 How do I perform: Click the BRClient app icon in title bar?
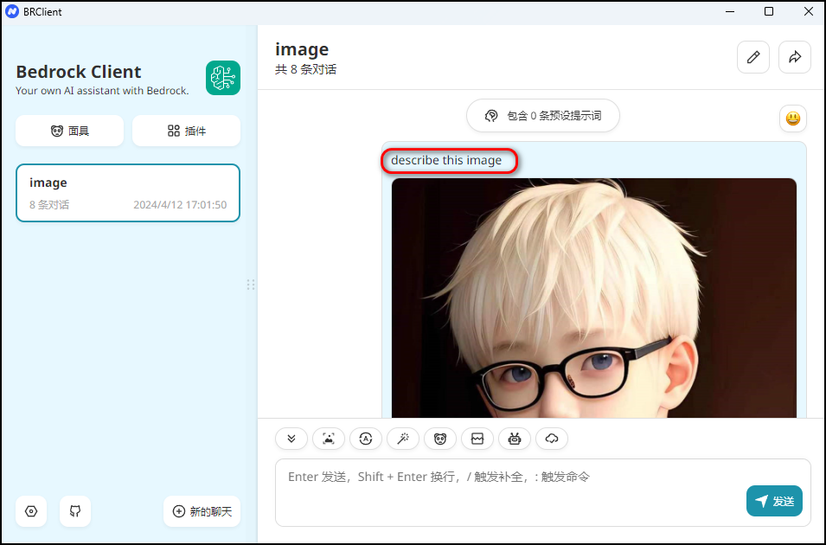click(12, 11)
